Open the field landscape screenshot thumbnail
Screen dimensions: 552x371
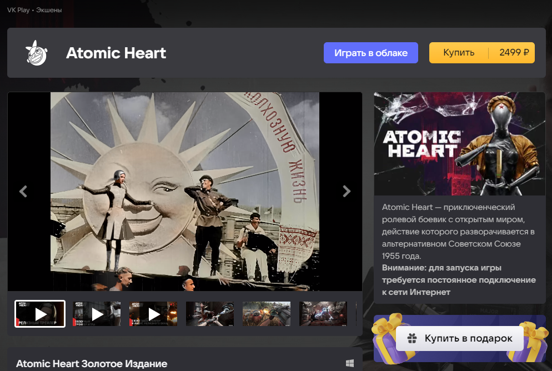267,314
